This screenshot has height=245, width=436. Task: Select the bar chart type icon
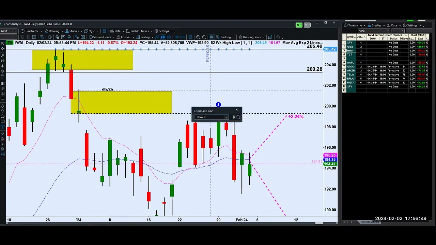click(x=157, y=37)
